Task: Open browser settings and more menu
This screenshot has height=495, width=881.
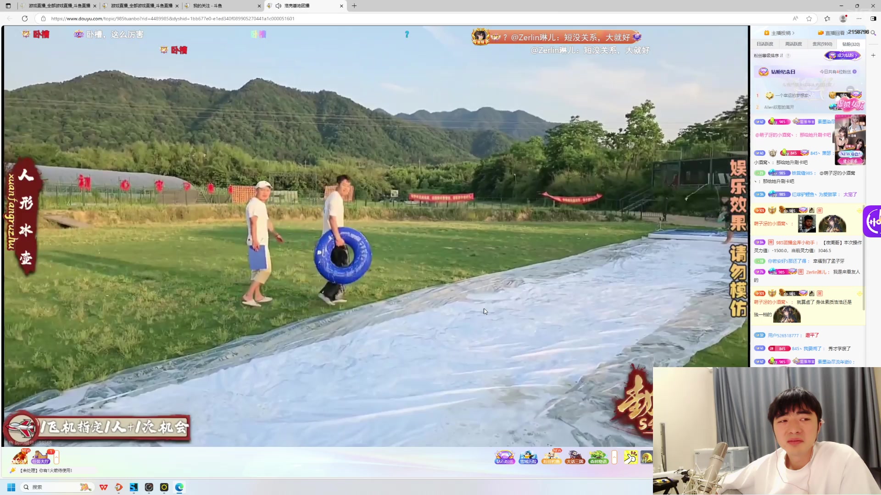Action: click(859, 18)
